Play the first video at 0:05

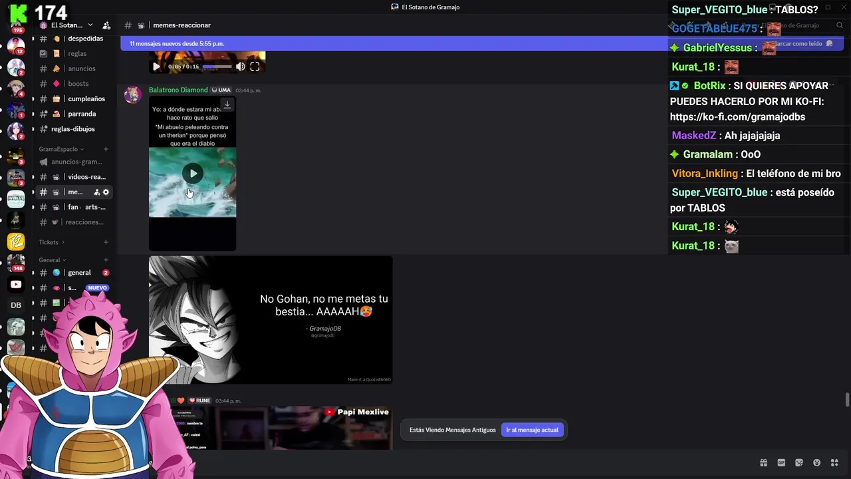click(156, 67)
